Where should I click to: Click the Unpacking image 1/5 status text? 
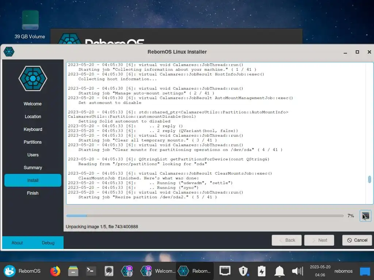coord(102,227)
